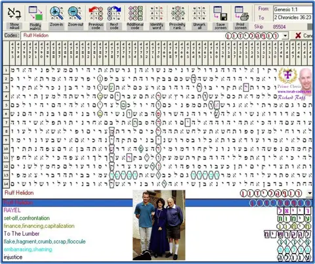The image size is (315, 264).
Task: Click the Hebrew letters beside the injustice row
Action: 294,257
